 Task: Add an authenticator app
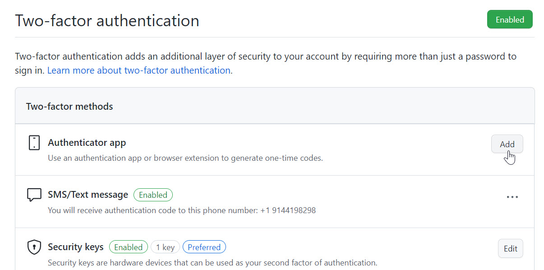[x=507, y=144]
